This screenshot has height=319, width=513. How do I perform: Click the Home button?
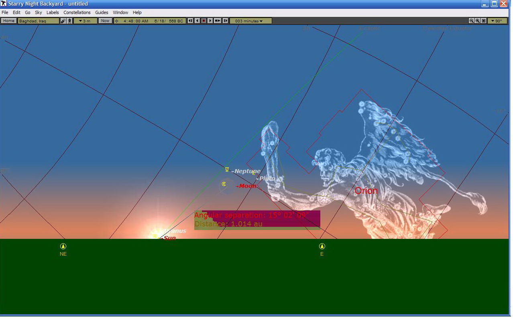pos(8,21)
